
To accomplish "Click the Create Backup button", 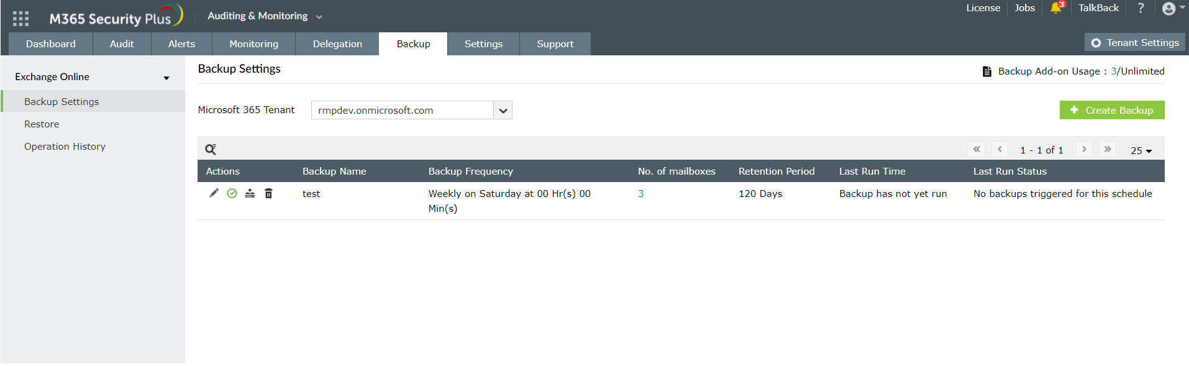I will tap(1112, 110).
